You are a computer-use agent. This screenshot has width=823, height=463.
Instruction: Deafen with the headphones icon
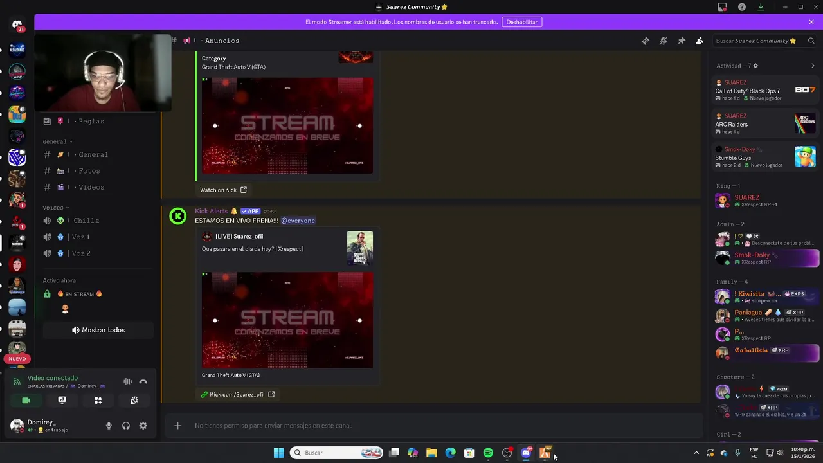tap(126, 426)
